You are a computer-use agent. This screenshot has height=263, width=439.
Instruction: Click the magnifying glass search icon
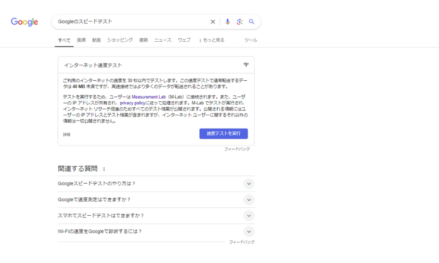pyautogui.click(x=252, y=22)
